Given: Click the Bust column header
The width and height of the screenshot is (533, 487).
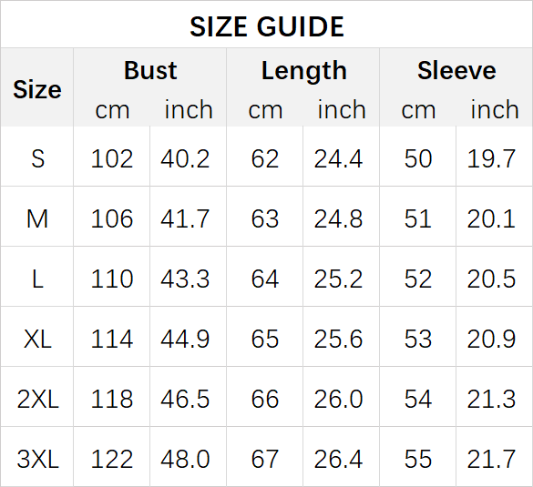Looking at the screenshot, I should click(150, 71).
